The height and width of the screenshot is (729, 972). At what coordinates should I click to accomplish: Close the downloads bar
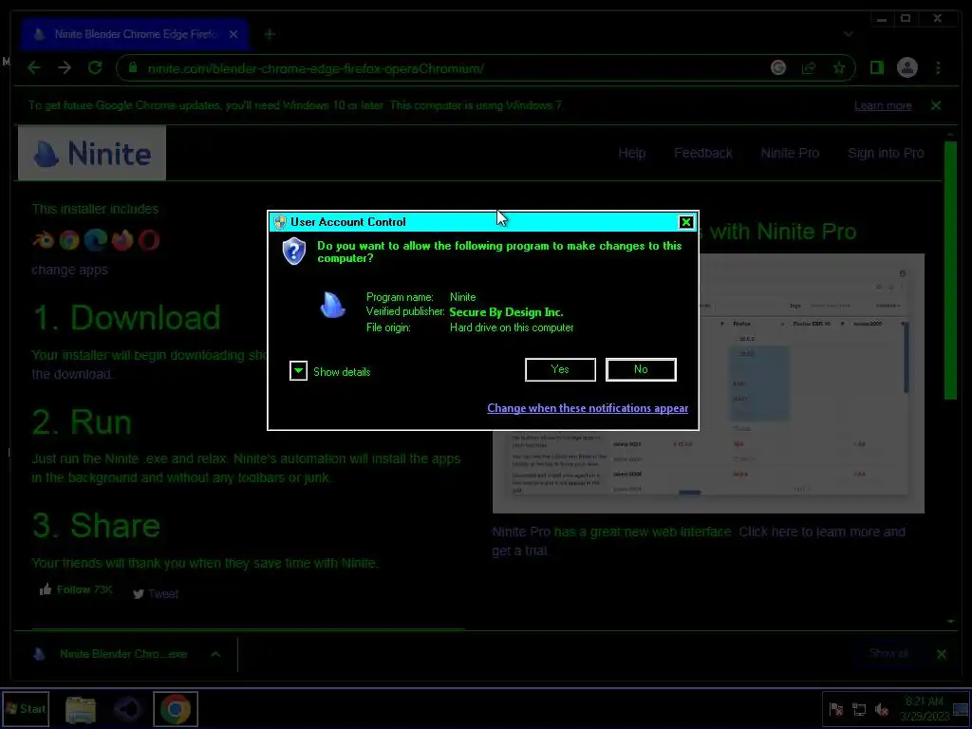941,654
